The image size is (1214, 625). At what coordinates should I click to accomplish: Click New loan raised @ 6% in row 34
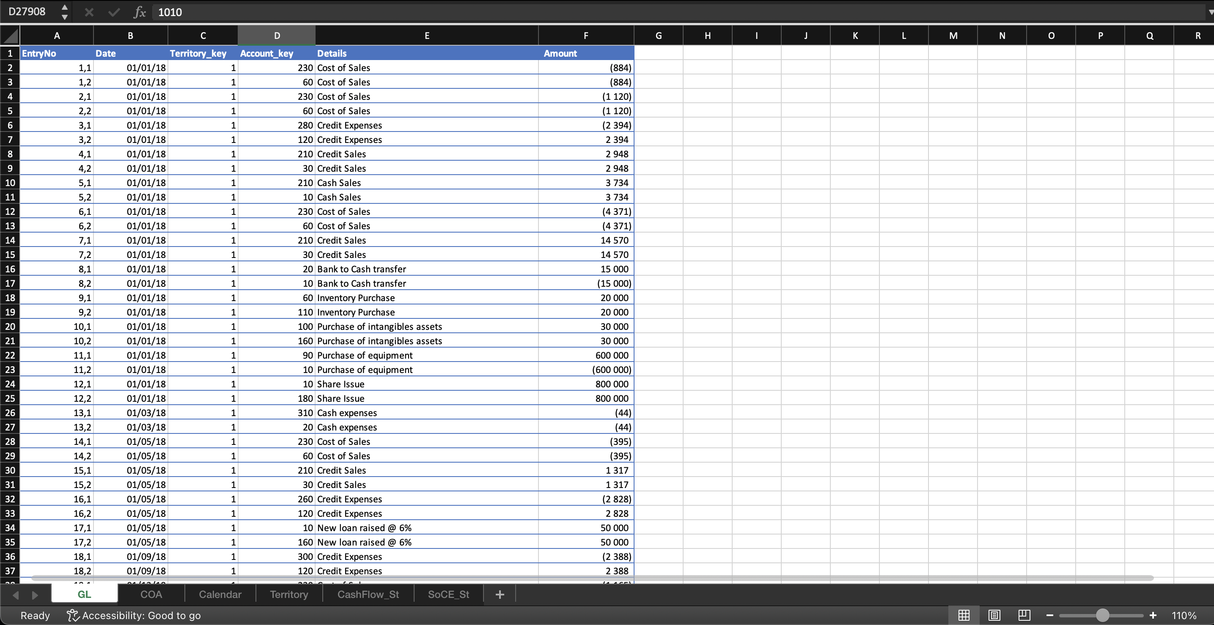426,527
